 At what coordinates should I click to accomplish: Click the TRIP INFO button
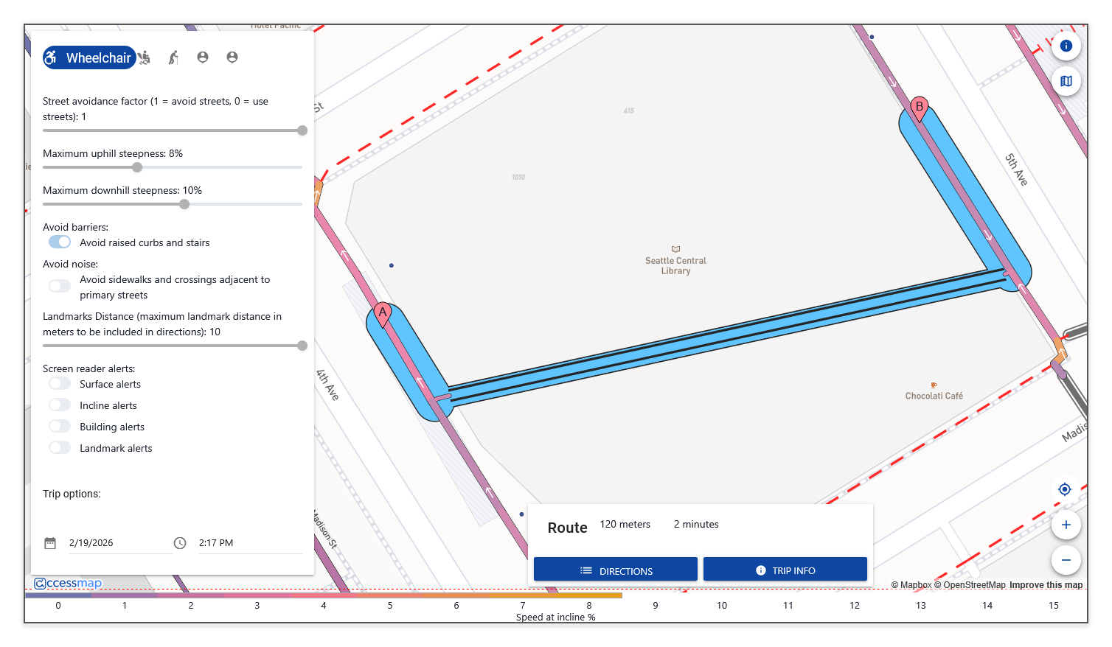click(785, 570)
